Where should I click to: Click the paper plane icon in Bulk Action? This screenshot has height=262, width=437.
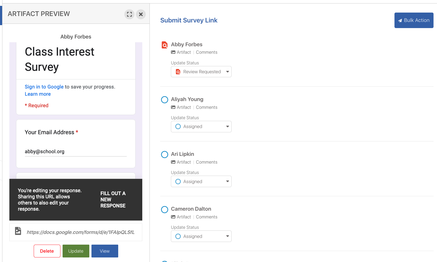400,21
